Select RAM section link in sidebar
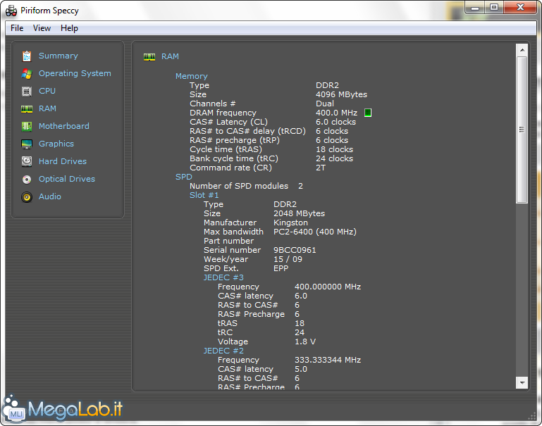 (47, 108)
